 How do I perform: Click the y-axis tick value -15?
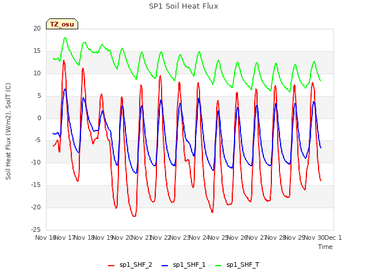36,185
